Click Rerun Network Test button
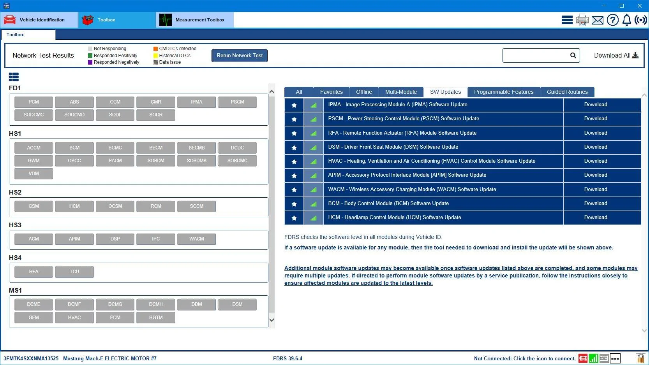Image resolution: width=649 pixels, height=365 pixels. [240, 55]
